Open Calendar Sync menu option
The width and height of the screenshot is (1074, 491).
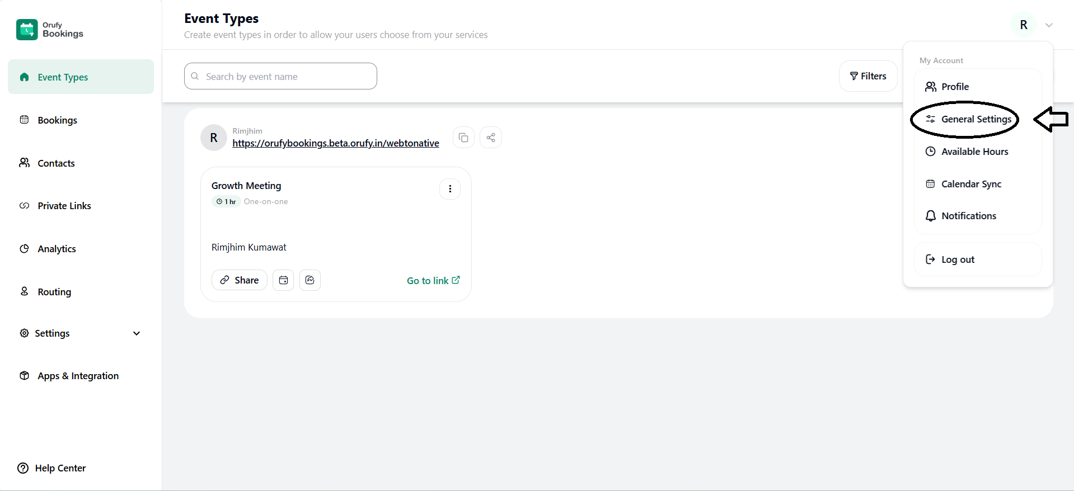pyautogui.click(x=970, y=184)
